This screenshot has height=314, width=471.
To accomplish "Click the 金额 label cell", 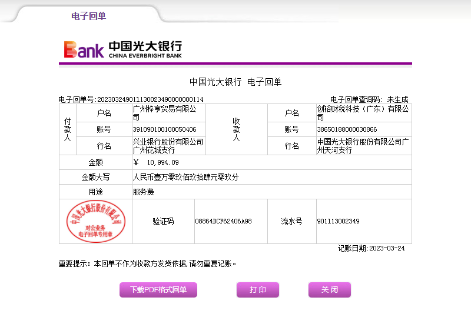I will 95,162.
